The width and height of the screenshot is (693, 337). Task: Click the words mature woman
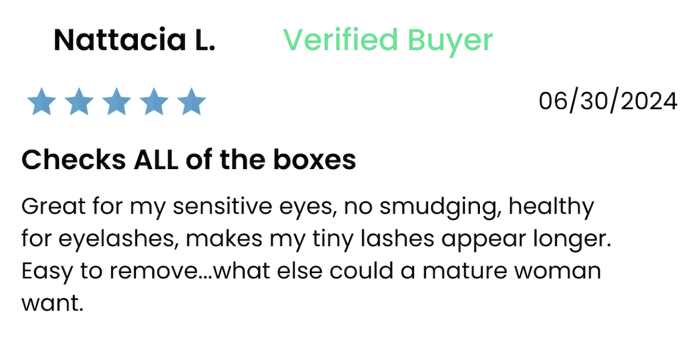pyautogui.click(x=512, y=271)
